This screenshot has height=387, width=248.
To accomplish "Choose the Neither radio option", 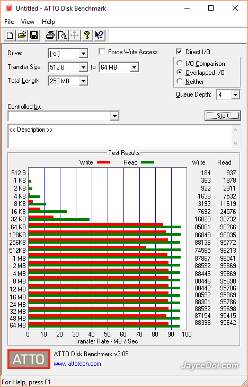I will pyautogui.click(x=180, y=81).
